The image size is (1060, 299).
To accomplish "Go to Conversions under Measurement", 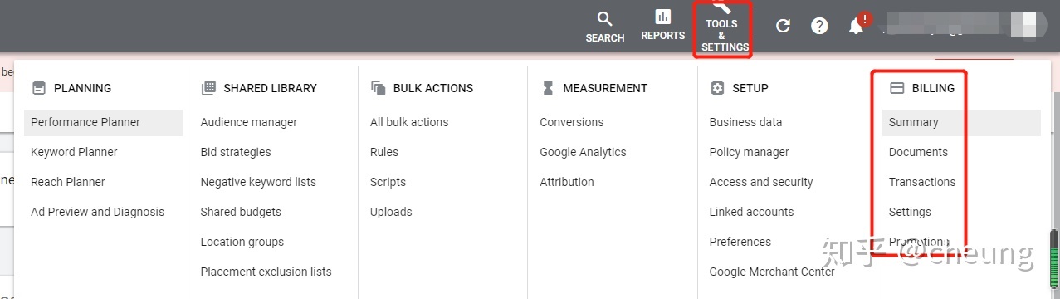I will click(571, 122).
